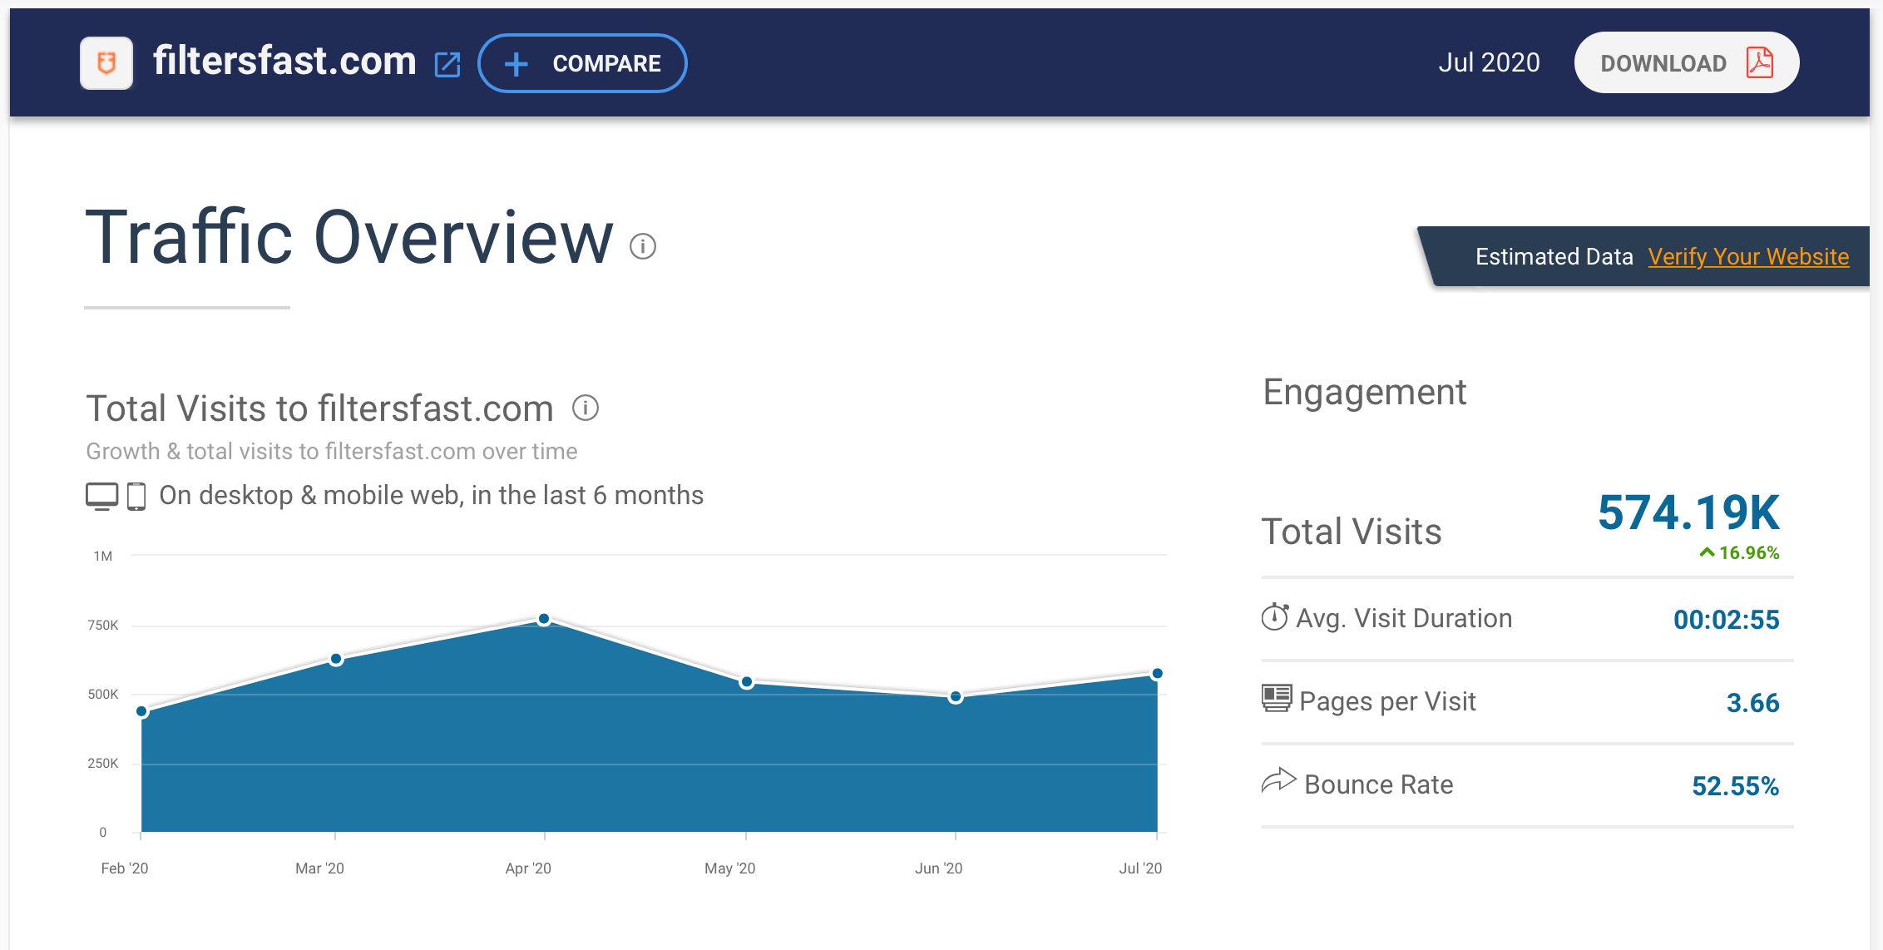Viewport: 1883px width, 950px height.
Task: Click the desktop monitor icon
Action: coord(102,497)
